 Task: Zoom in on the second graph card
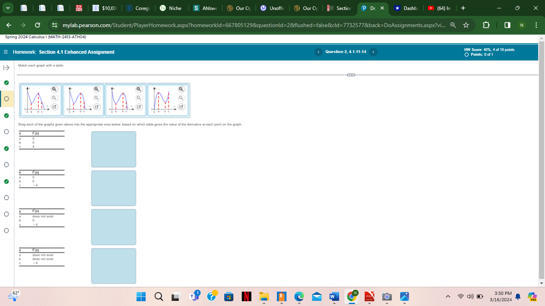click(96, 89)
